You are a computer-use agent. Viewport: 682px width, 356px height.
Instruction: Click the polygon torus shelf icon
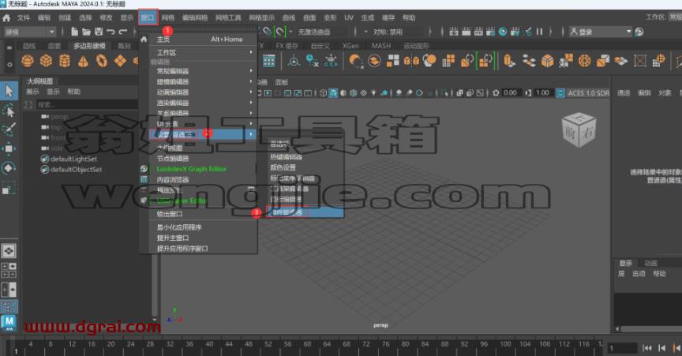click(101, 61)
